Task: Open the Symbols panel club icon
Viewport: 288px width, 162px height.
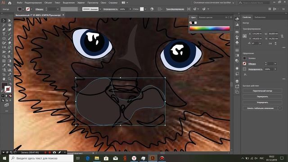Action: (237, 42)
